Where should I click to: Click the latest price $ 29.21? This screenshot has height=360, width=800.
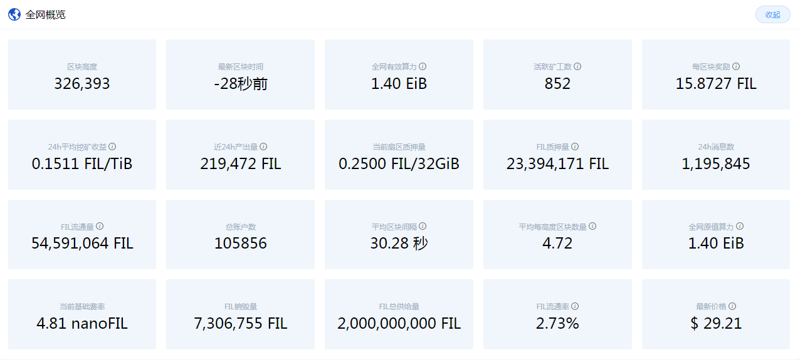coord(716,323)
